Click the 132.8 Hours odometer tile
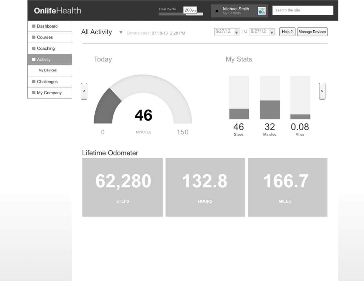 coord(205,187)
